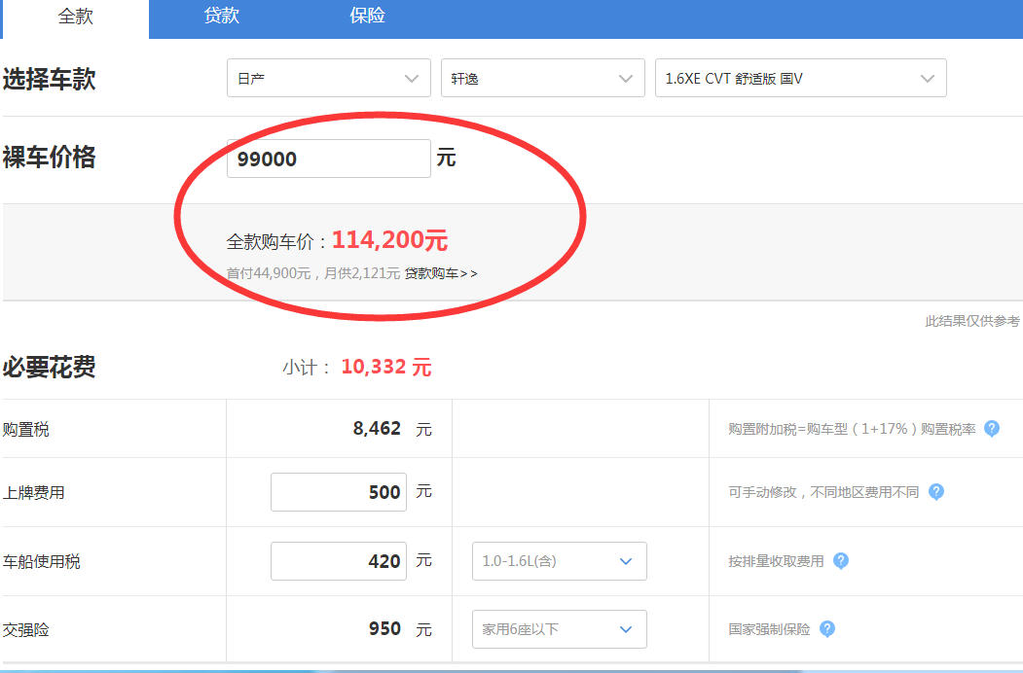Click the help icon beside 可手动修改 note
1023x673 pixels.
pyautogui.click(x=936, y=492)
